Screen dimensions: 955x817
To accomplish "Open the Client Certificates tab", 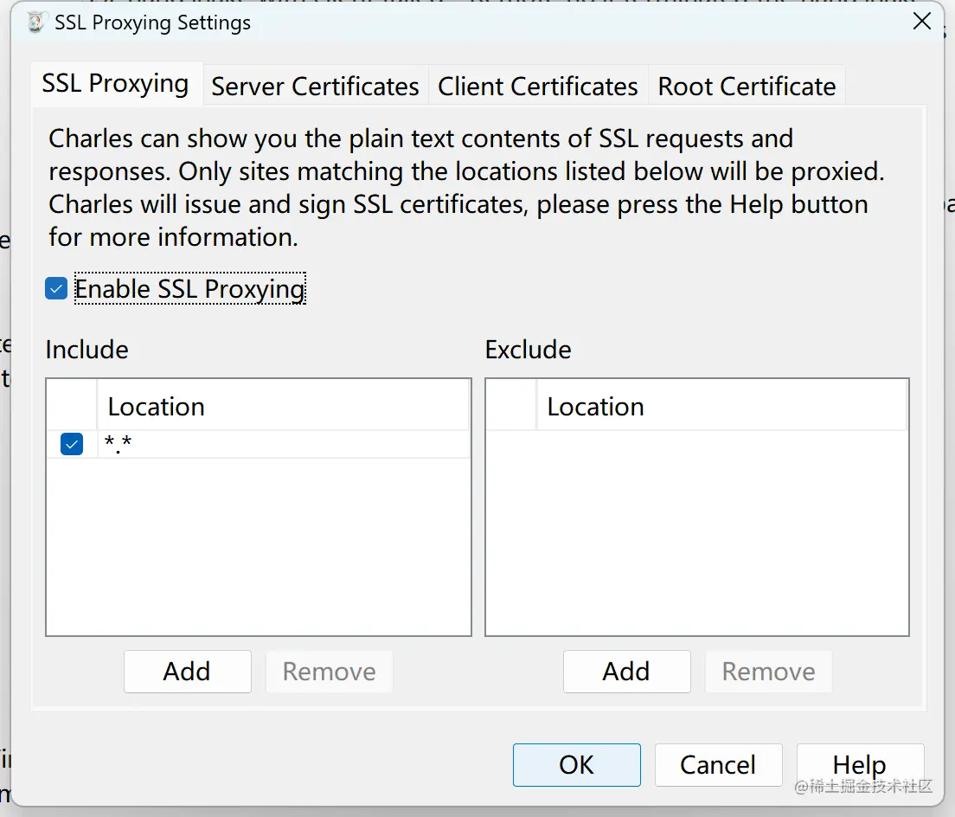I will click(538, 86).
